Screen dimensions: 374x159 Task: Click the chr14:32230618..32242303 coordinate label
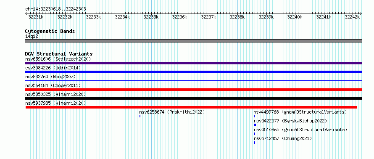pos(55,9)
